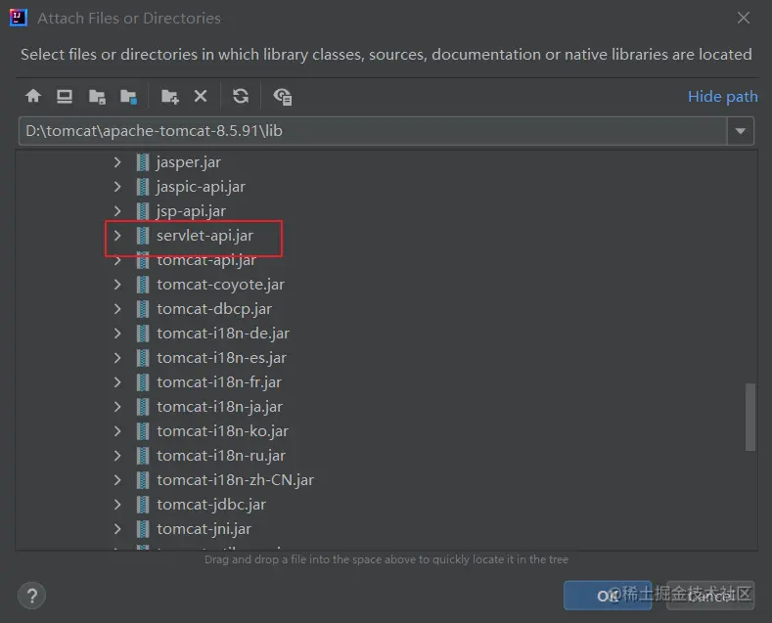
Task: Go to the home directory icon
Action: 33,96
